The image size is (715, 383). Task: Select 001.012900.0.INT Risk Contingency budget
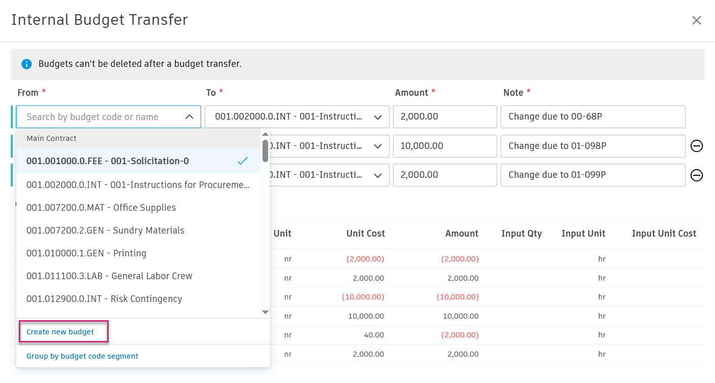(x=104, y=299)
